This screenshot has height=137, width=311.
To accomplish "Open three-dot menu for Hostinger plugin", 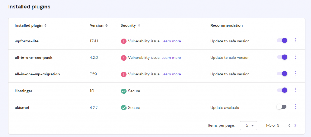I will pos(296,90).
